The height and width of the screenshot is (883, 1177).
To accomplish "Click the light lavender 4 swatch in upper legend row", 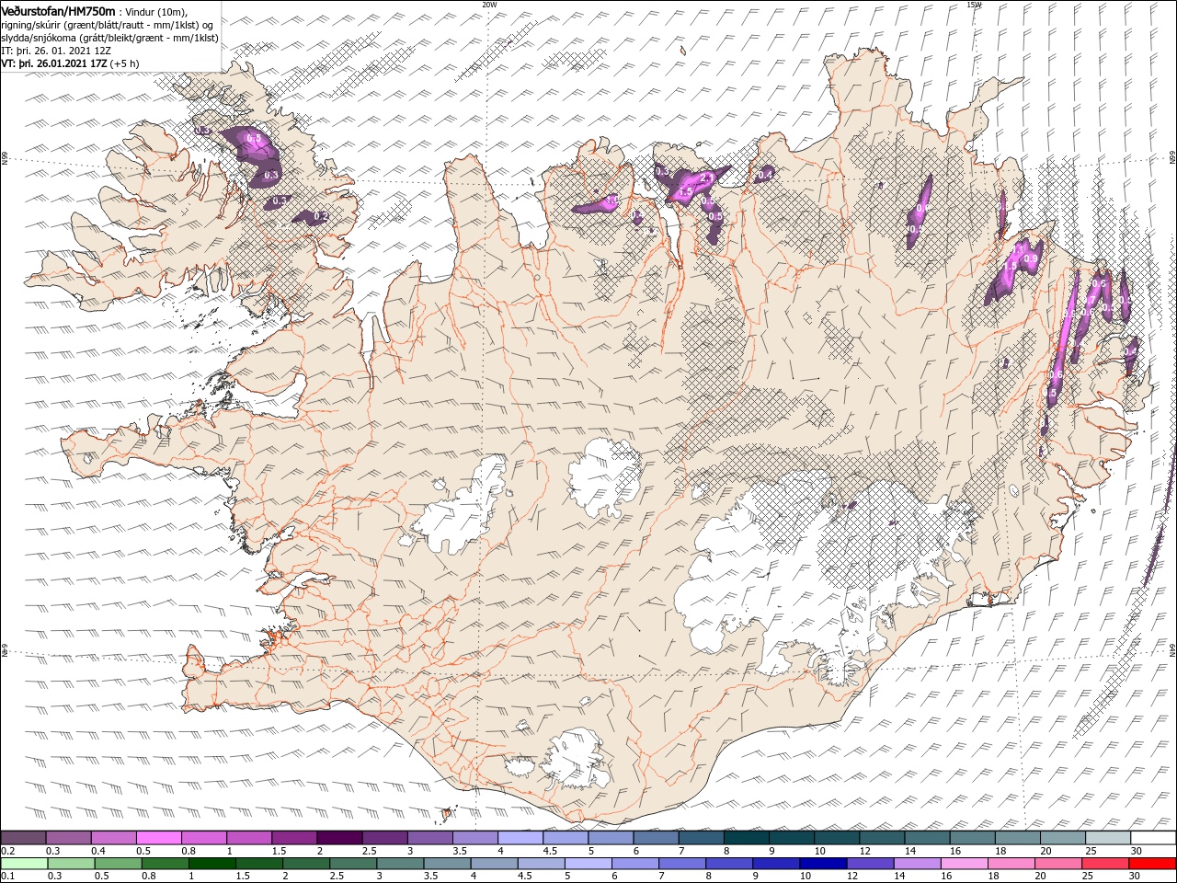I will point(520,838).
